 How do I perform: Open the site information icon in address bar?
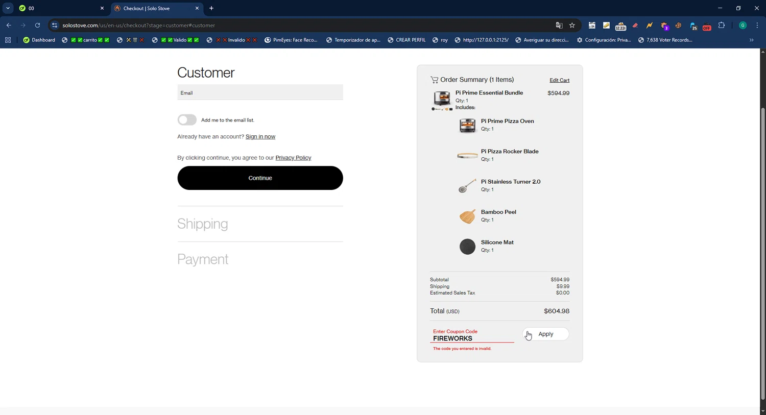[55, 25]
